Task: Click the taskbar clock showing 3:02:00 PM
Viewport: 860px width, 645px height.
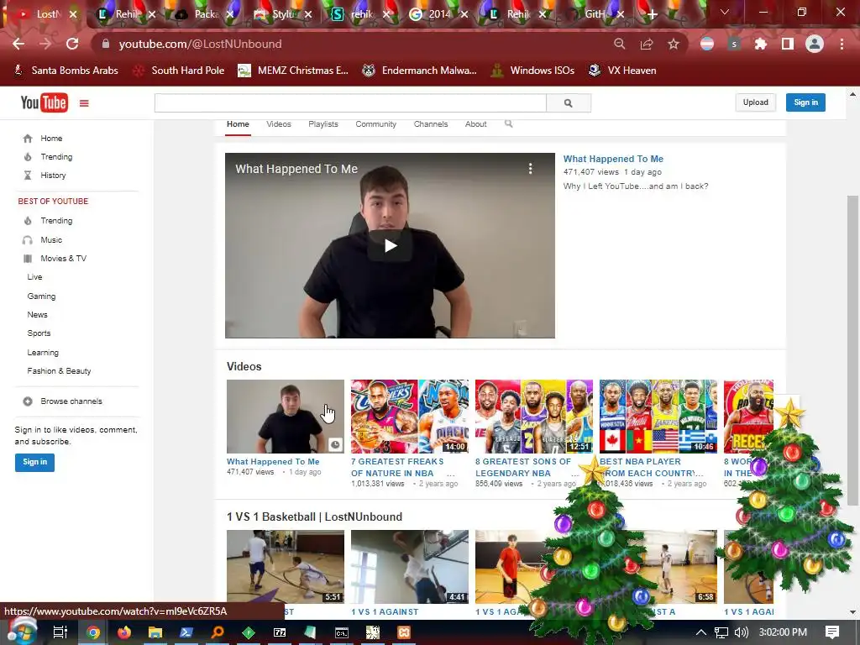Action: click(783, 632)
